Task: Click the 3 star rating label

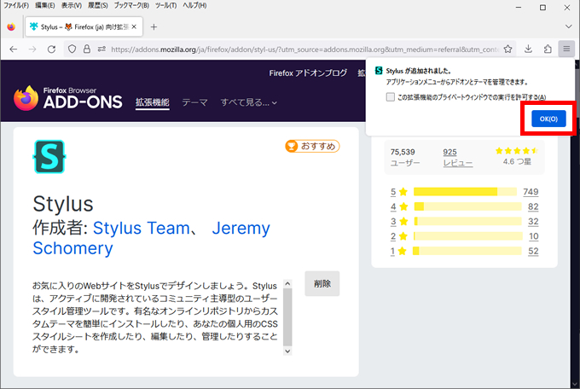Action: 399,221
